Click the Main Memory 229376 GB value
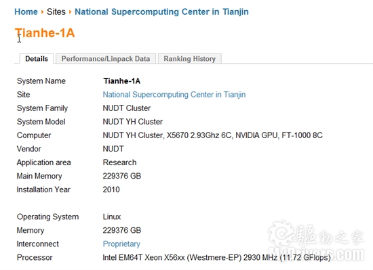373x270 pixels. click(x=122, y=176)
